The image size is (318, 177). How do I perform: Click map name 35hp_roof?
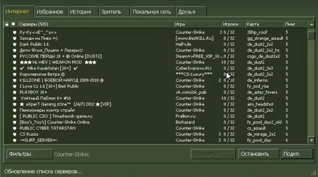[x=257, y=33]
